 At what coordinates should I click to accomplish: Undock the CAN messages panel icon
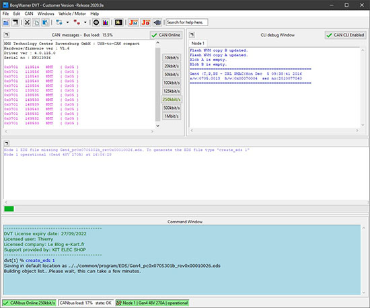coord(7,35)
